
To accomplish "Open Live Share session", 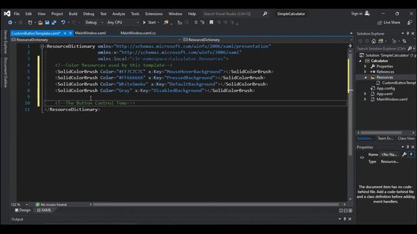I will click(389, 23).
